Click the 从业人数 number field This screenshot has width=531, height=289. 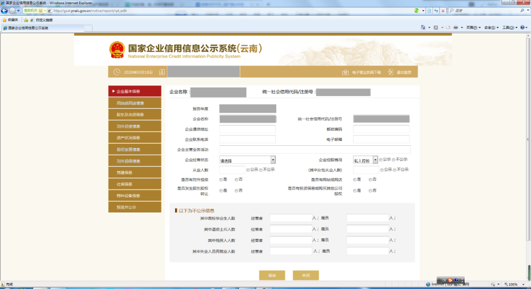pyautogui.click(x=232, y=170)
